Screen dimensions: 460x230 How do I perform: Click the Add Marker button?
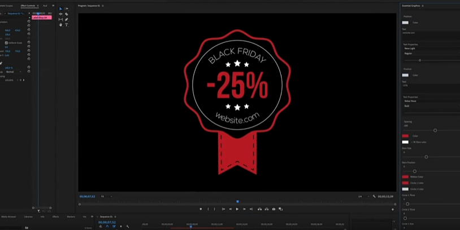[201, 209]
